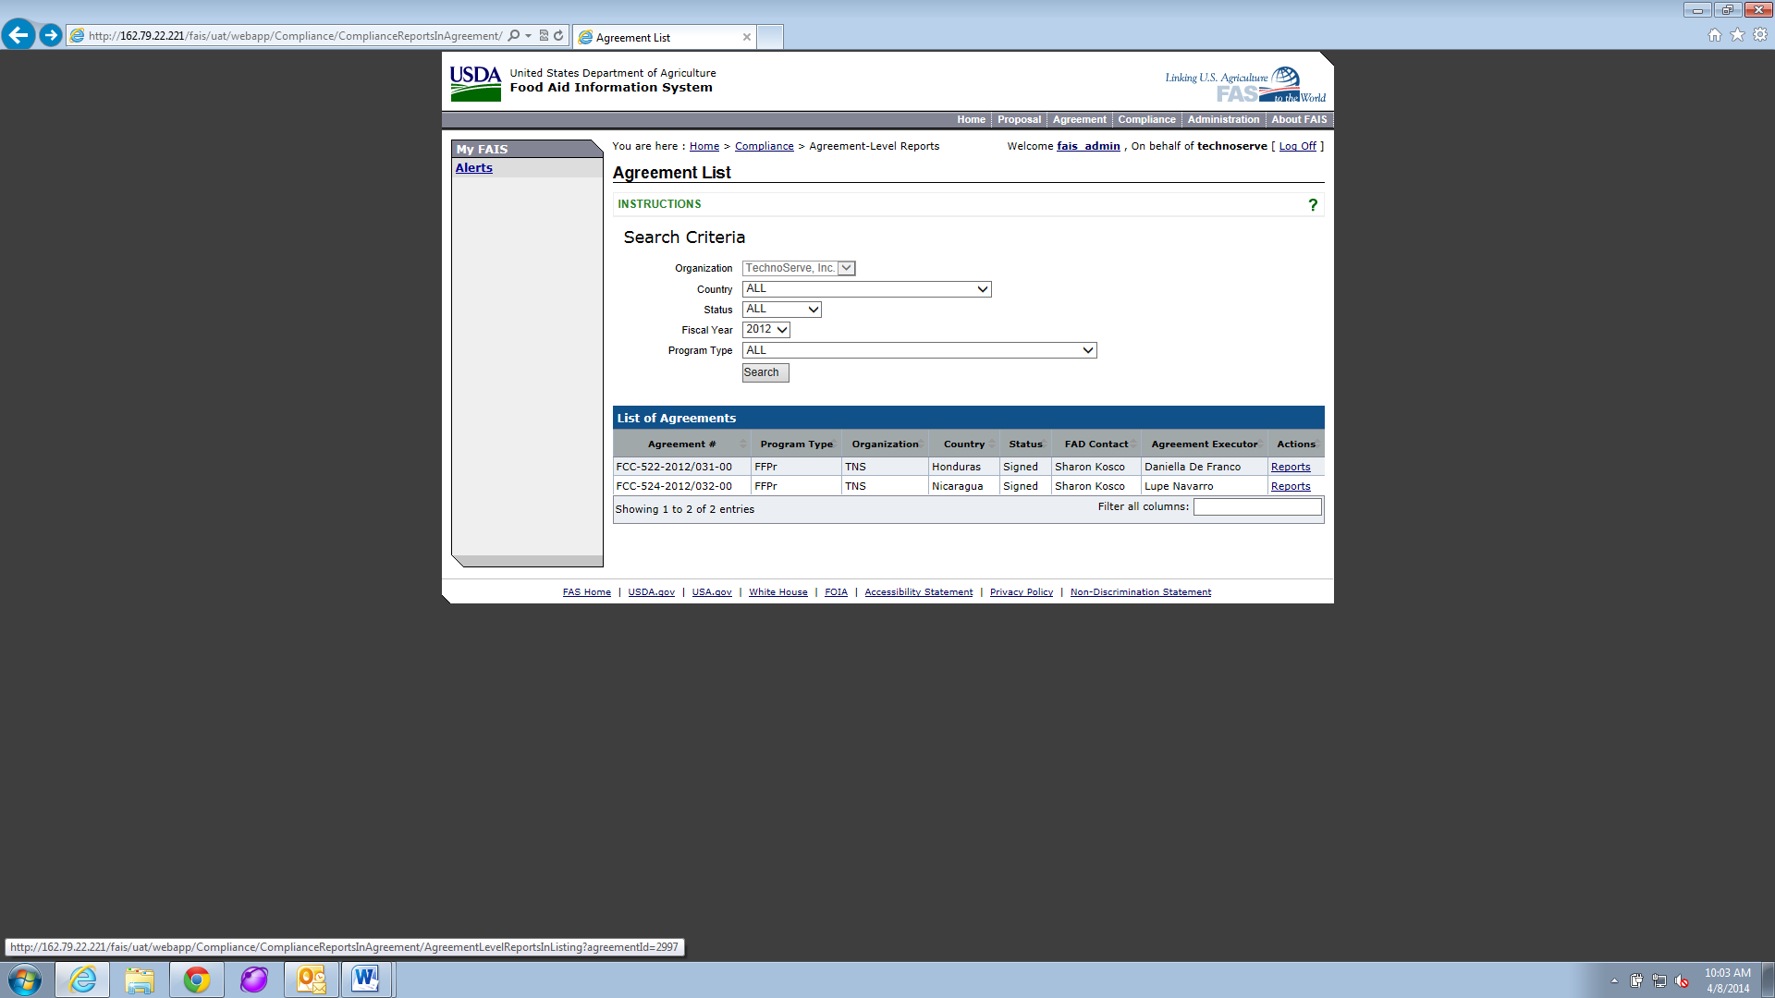
Task: Click the refresh page icon in address bar
Action: tap(558, 36)
